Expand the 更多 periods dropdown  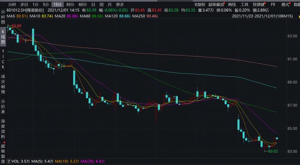pyautogui.click(x=120, y=5)
